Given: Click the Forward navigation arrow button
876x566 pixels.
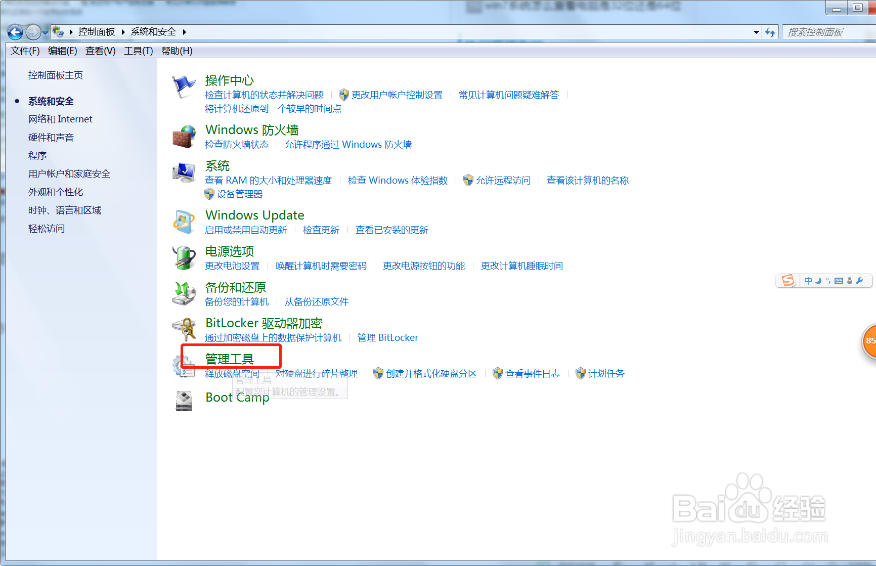Looking at the screenshot, I should pyautogui.click(x=33, y=32).
